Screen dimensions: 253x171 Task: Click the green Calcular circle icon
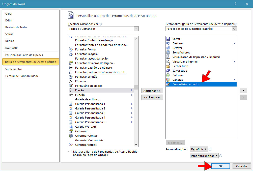pos(168,75)
